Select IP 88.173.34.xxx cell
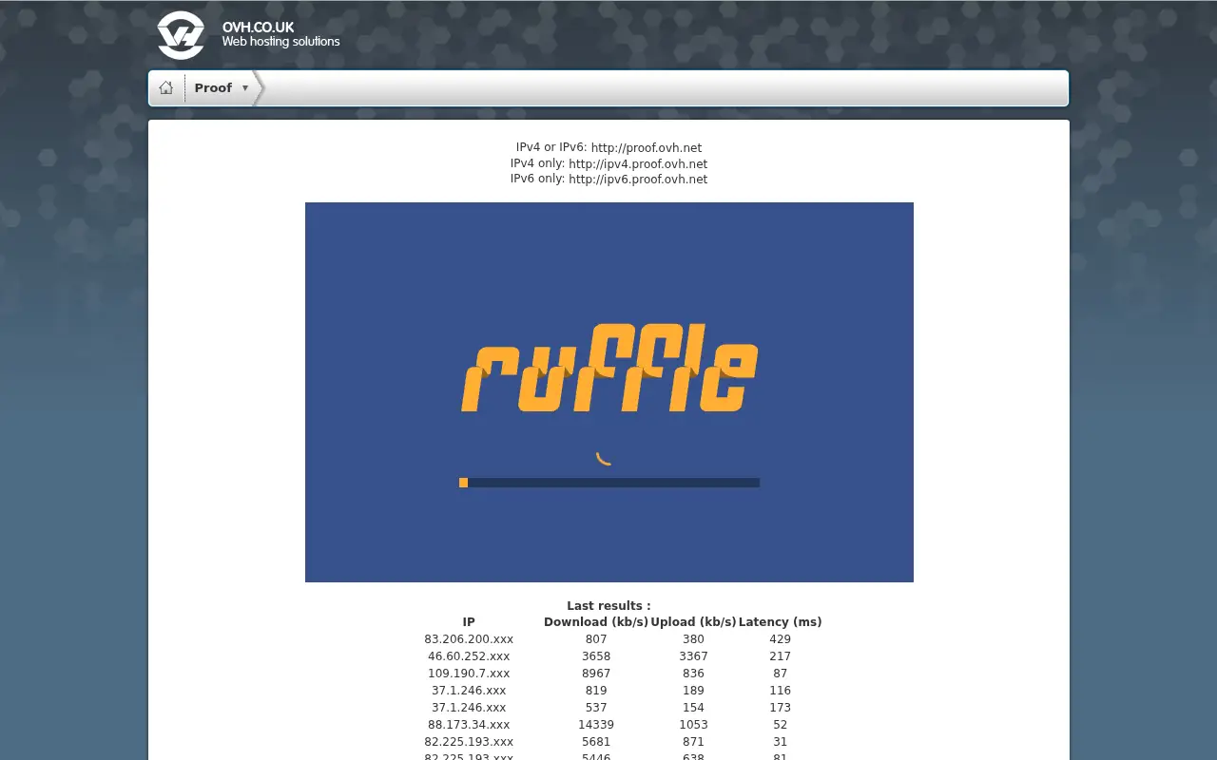 click(469, 725)
